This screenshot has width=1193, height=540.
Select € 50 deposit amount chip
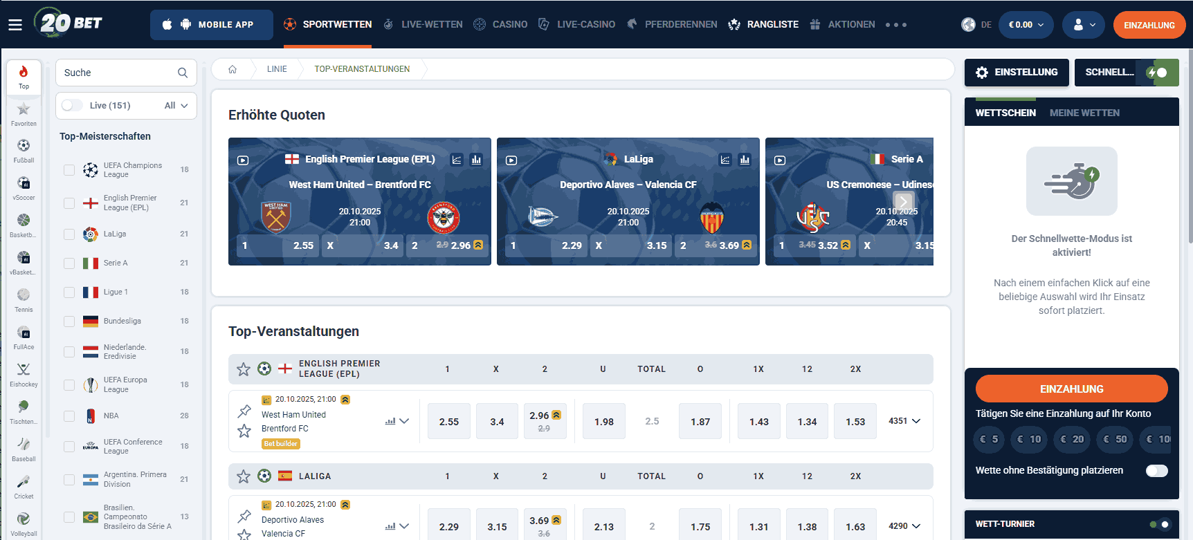[1115, 439]
